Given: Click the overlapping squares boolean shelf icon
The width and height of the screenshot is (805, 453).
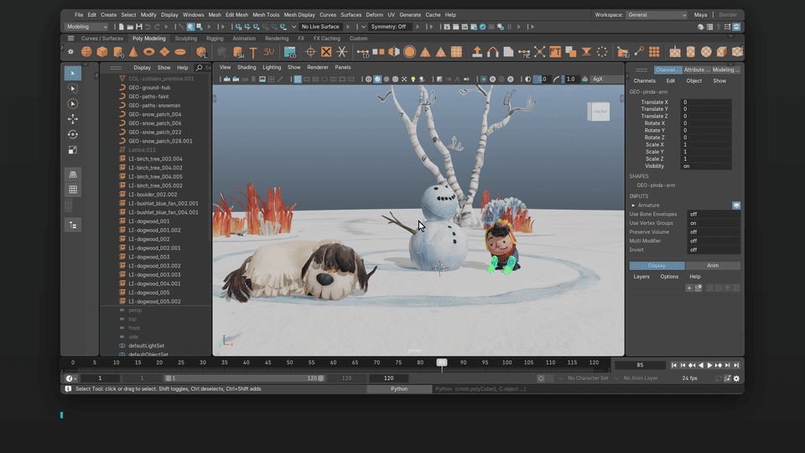Looking at the screenshot, I should 570,51.
